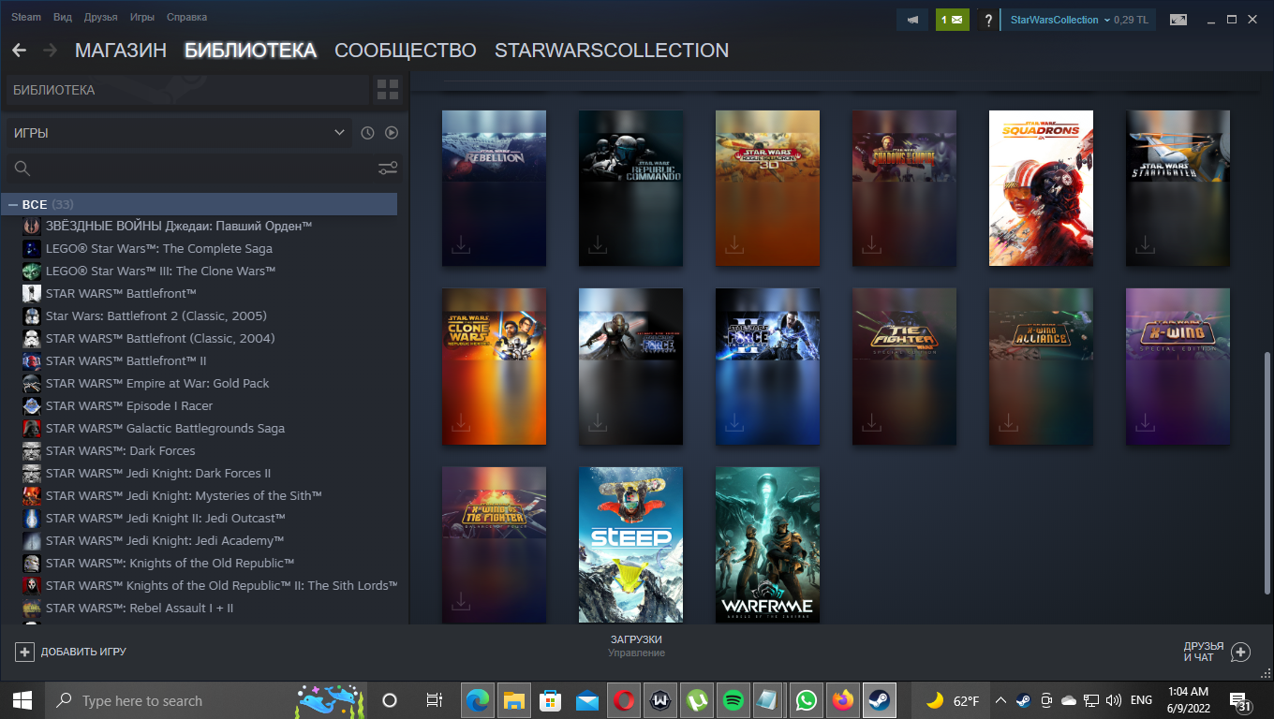Open the inbox with 1 message
This screenshot has height=719, width=1274.
point(952,20)
